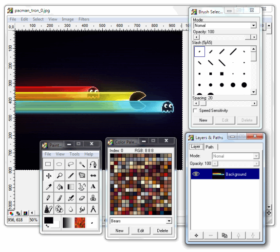
Task: Select the Pencil tool
Action: (x=48, y=198)
